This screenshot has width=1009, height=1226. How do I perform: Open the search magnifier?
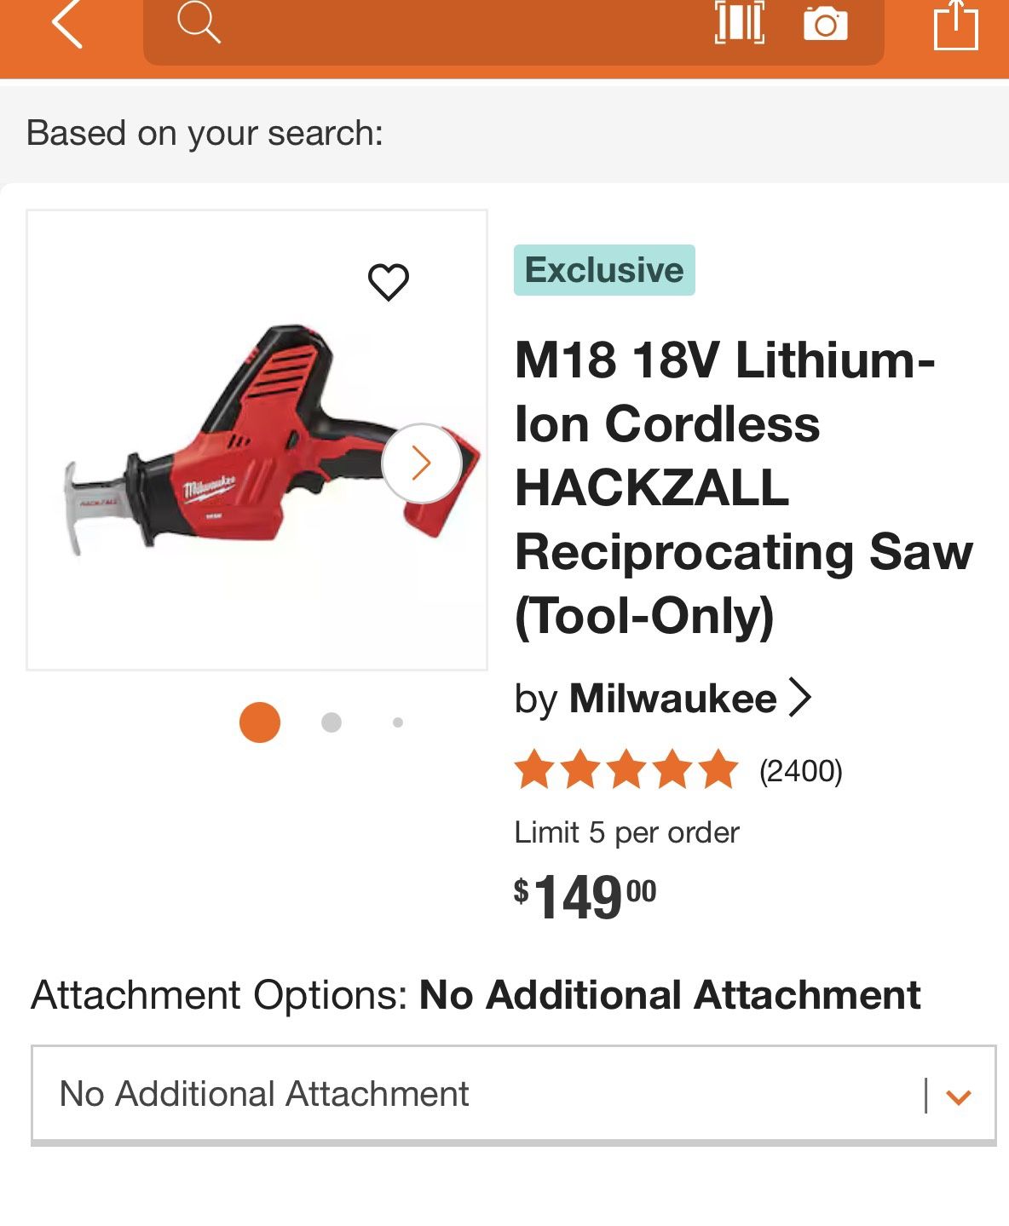198,26
